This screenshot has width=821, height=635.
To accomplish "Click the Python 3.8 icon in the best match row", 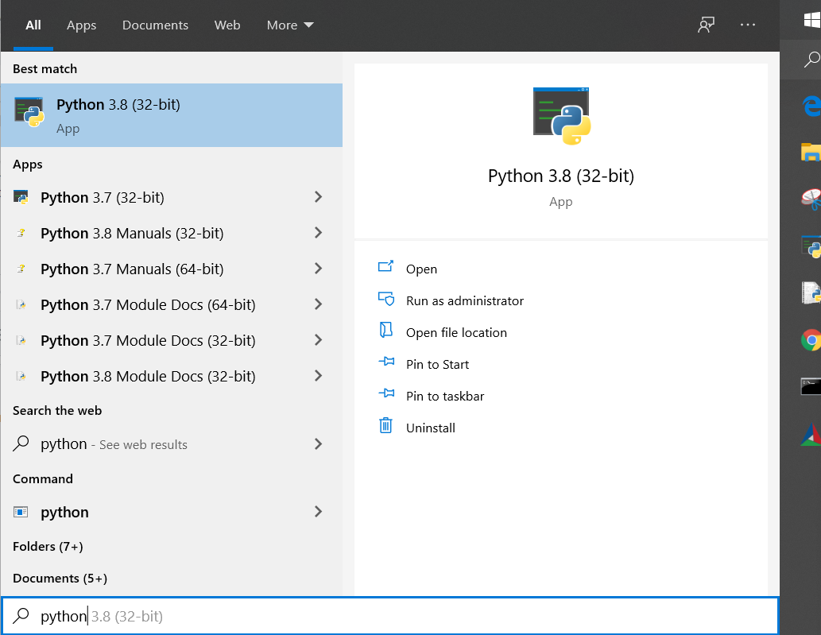I will click(x=29, y=111).
